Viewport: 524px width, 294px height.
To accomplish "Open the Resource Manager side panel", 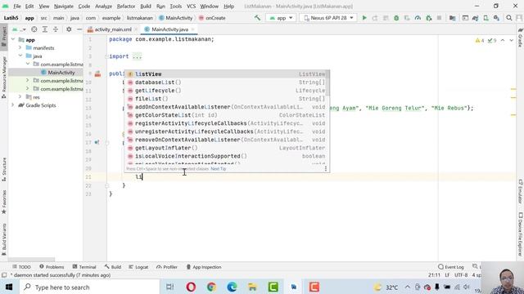I will point(4,78).
